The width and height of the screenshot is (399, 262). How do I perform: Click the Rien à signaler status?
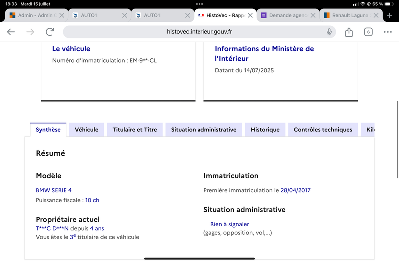tap(230, 224)
